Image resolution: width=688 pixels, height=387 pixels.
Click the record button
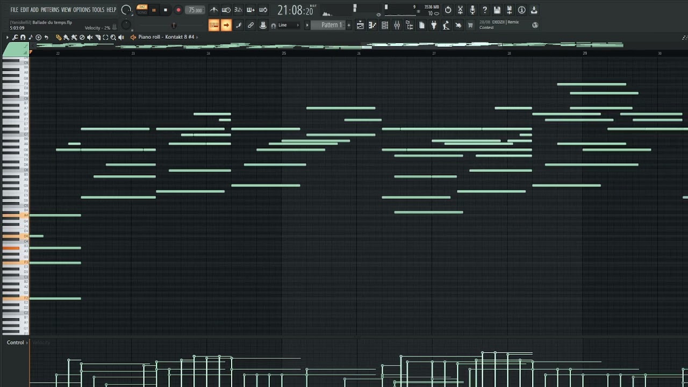click(178, 10)
